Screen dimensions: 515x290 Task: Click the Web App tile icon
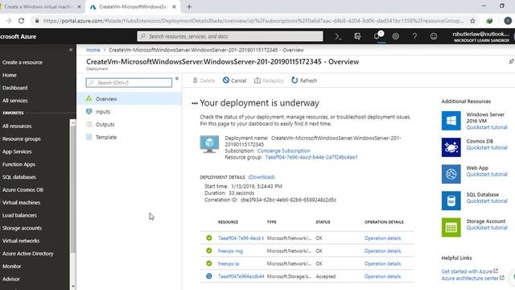click(x=451, y=174)
